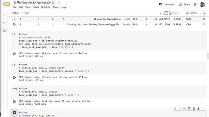Screen dimensions: 209x117
Task: Add a new Code cell
Action: click(14, 13)
